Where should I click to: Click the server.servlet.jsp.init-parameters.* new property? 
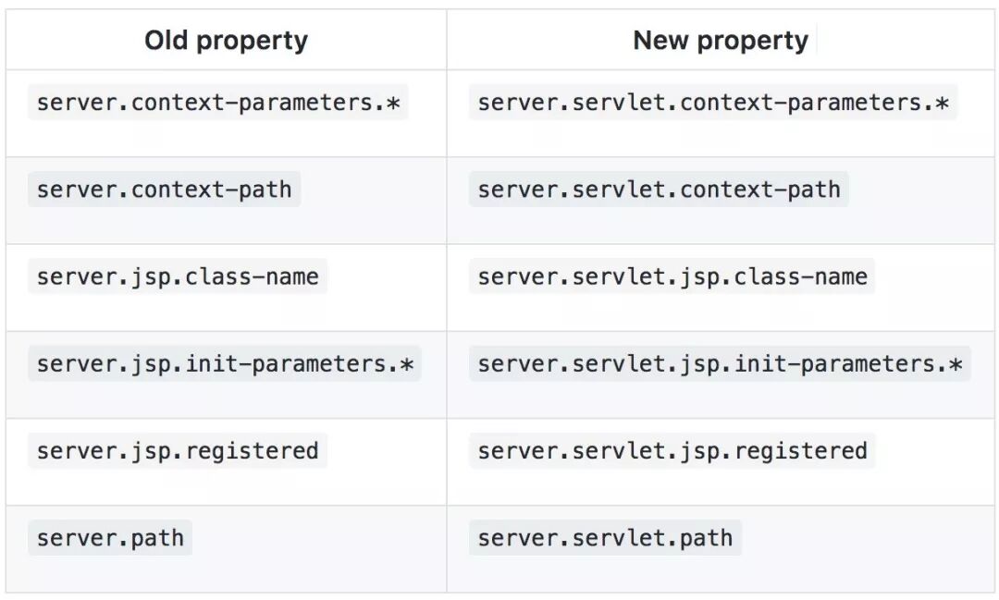point(720,364)
